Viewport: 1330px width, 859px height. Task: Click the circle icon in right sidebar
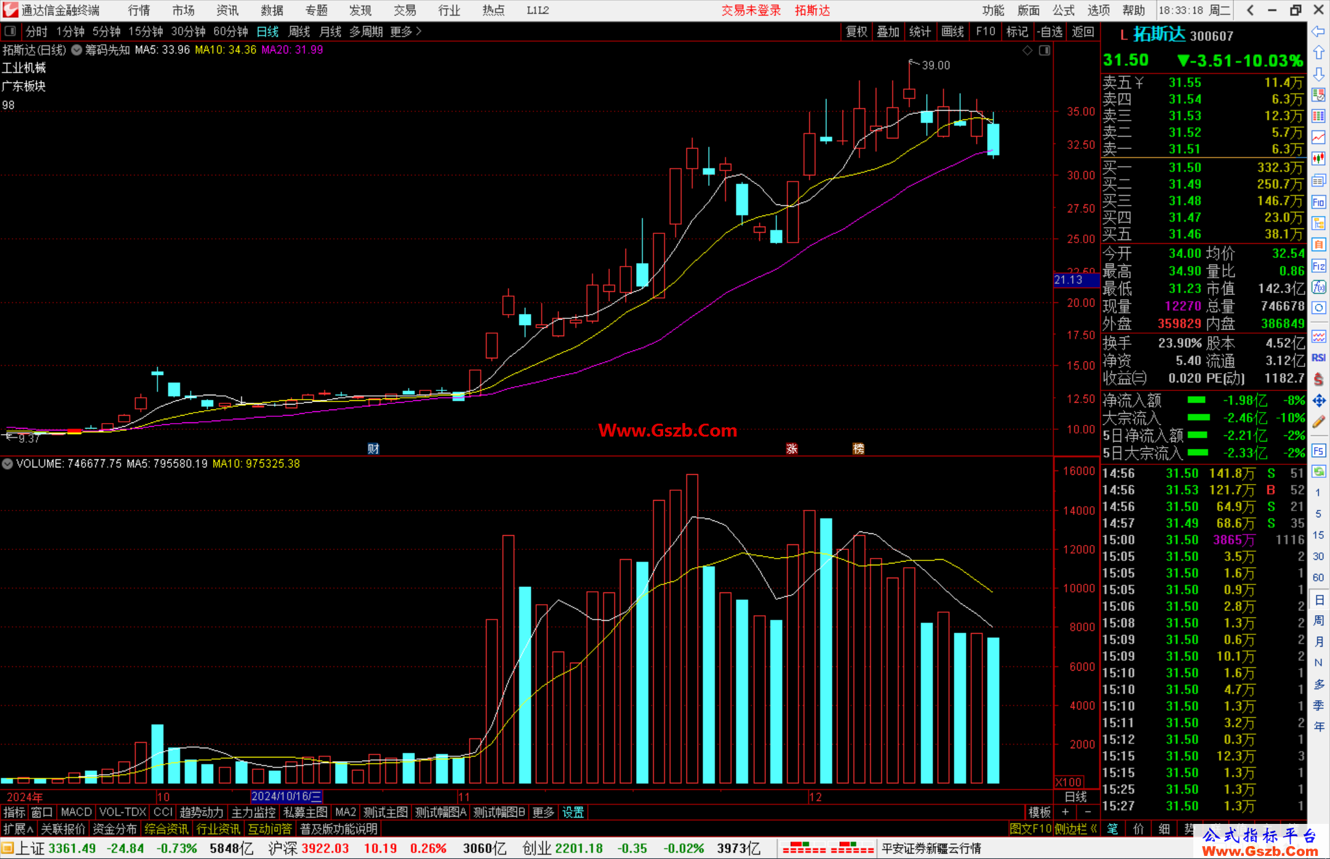[1318, 308]
